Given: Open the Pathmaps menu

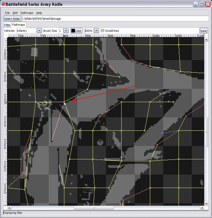Looking at the screenshot, I should point(27,13).
